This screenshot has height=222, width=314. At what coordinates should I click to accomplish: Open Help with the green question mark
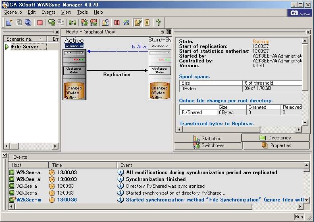[x=158, y=23]
